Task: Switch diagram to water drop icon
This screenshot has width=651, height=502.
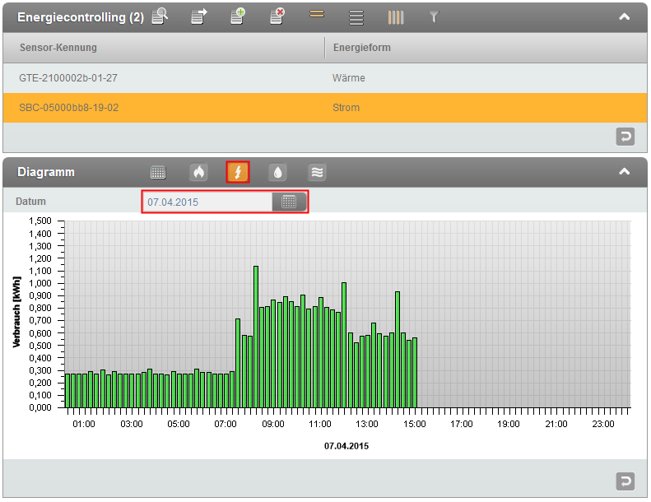Action: (277, 172)
